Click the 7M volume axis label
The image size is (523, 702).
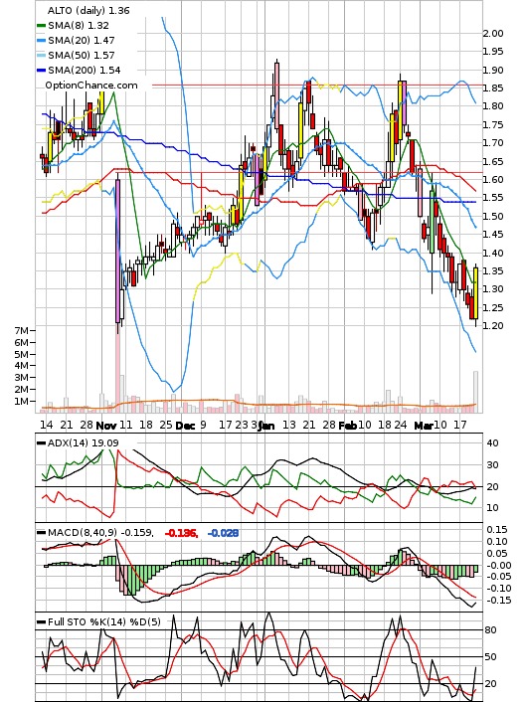(22, 330)
